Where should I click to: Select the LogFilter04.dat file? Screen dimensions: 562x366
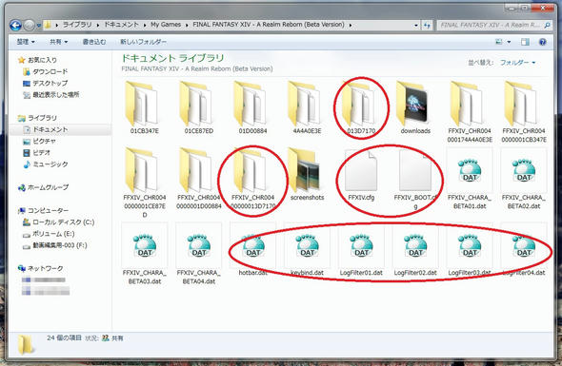coord(524,250)
